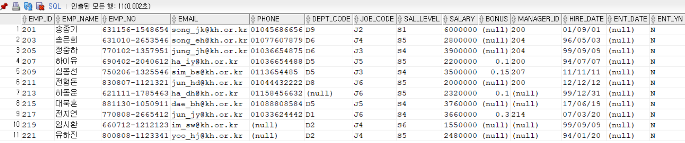Image resolution: width=685 pixels, height=143 pixels.
Task: Sort by PHONE column header
Action: point(277,19)
